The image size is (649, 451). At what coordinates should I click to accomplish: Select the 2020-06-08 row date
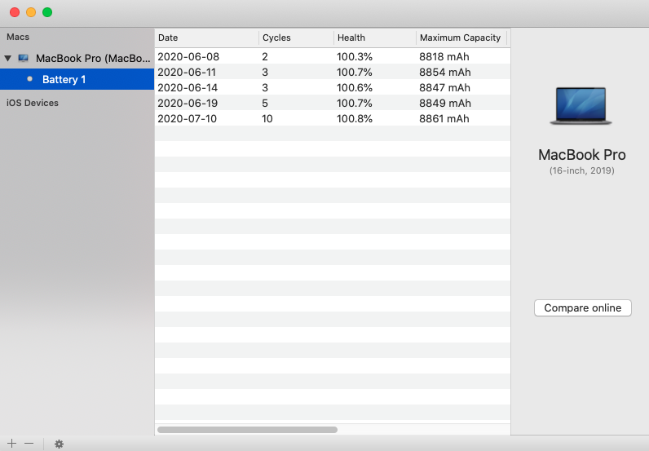click(188, 57)
